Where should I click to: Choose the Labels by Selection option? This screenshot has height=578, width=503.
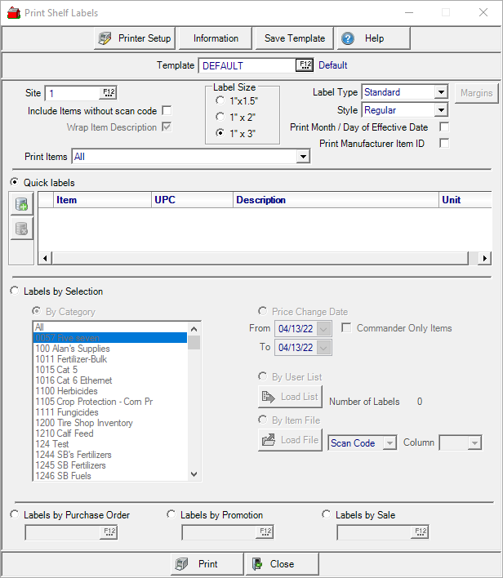pos(15,291)
